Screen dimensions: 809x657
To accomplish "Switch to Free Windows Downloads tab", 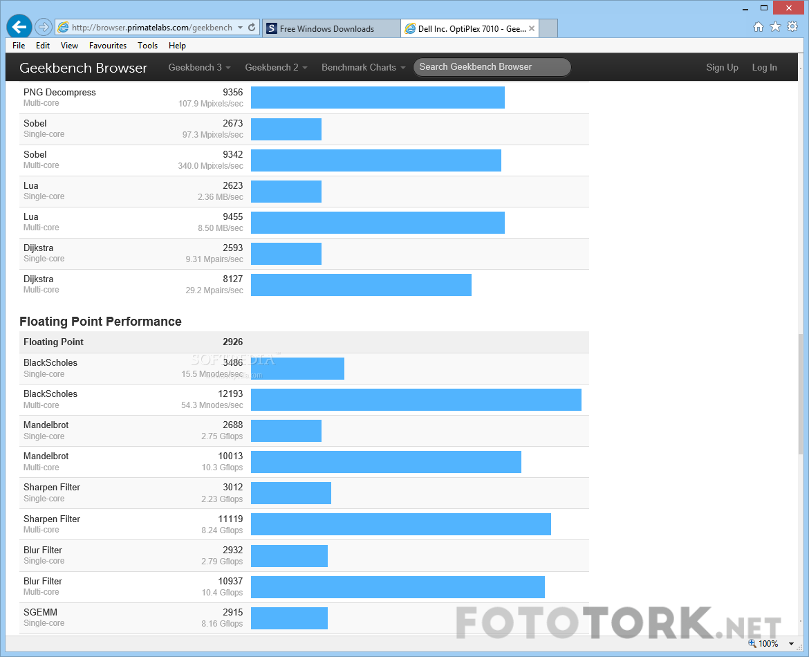I will tap(331, 28).
